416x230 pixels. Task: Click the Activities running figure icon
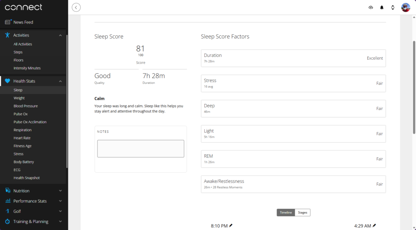[x=7, y=35]
